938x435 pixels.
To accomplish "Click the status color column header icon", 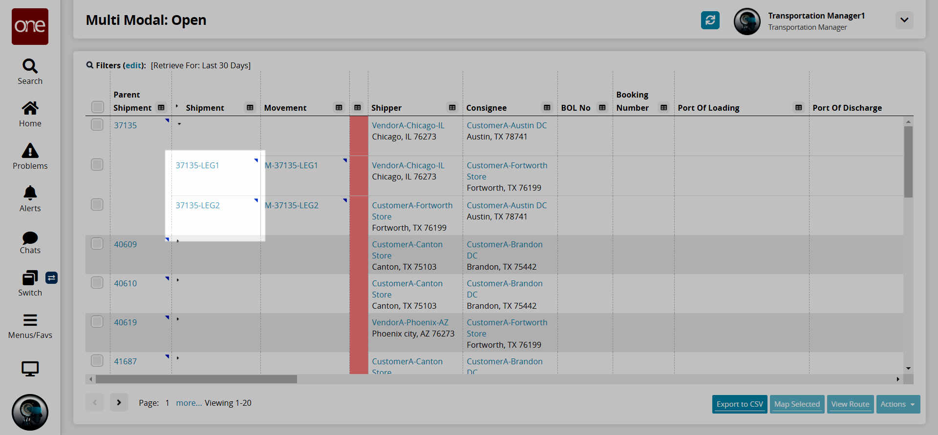I will pos(358,107).
